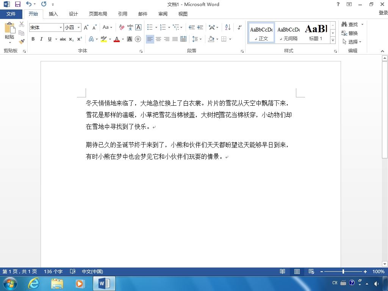Switch to the 审阅 (Review) tab
Image resolution: width=388 pixels, height=291 pixels.
pos(163,14)
